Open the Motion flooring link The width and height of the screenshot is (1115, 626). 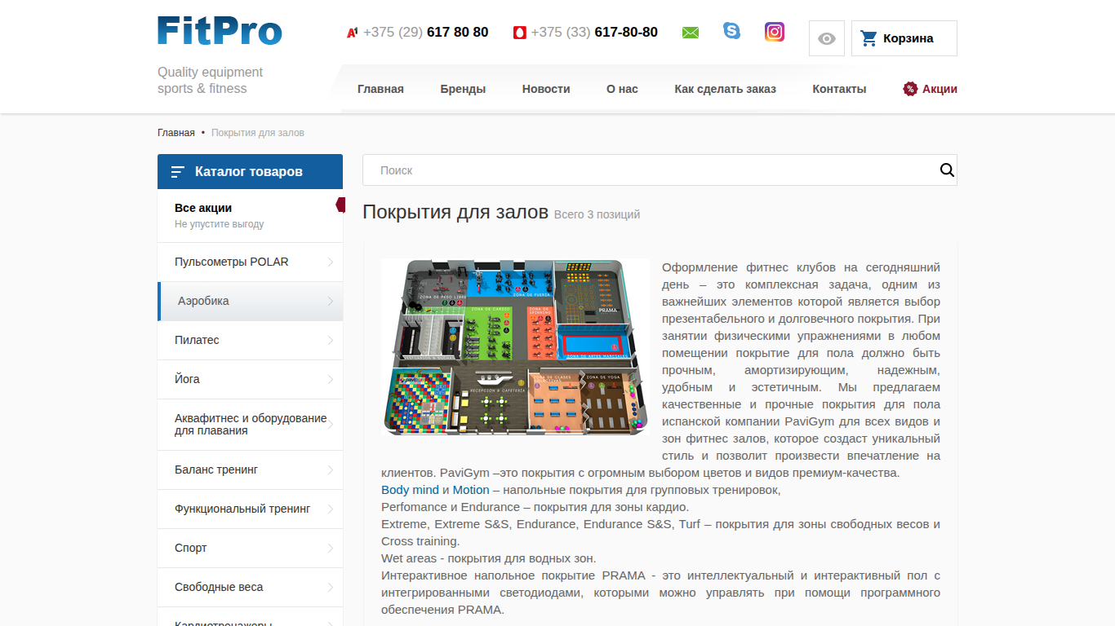coord(471,490)
